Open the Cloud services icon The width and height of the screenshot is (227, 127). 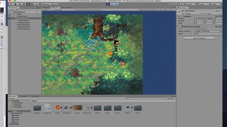click(x=182, y=4)
